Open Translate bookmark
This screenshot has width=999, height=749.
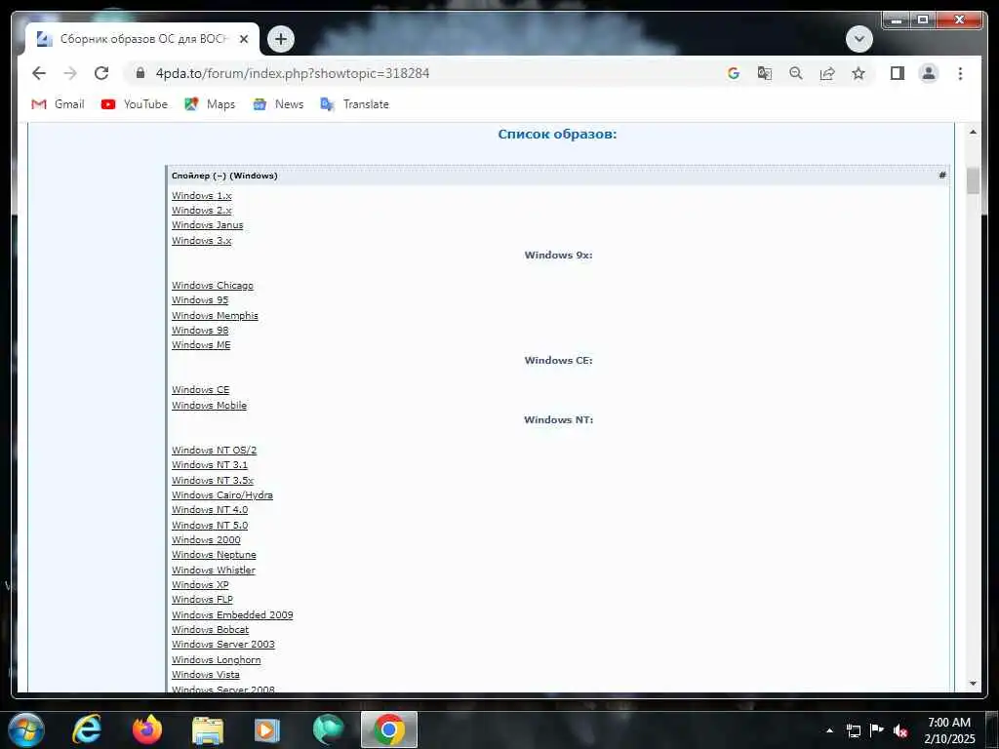(355, 104)
